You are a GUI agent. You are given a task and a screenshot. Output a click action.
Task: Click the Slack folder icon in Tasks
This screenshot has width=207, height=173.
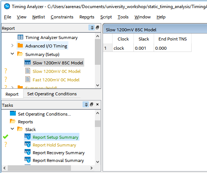click(20, 129)
